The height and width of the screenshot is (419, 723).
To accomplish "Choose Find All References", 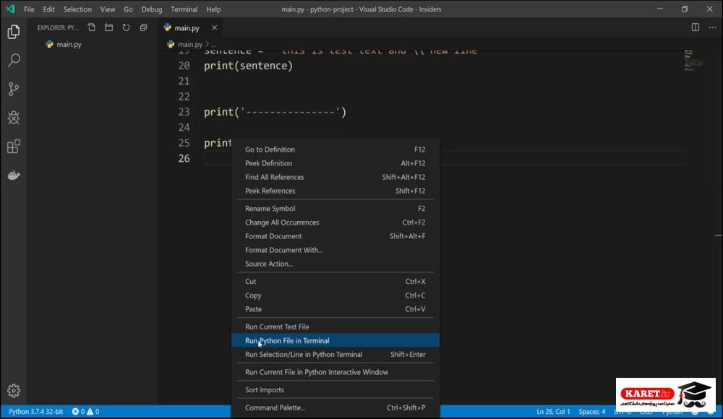I will click(x=335, y=177).
